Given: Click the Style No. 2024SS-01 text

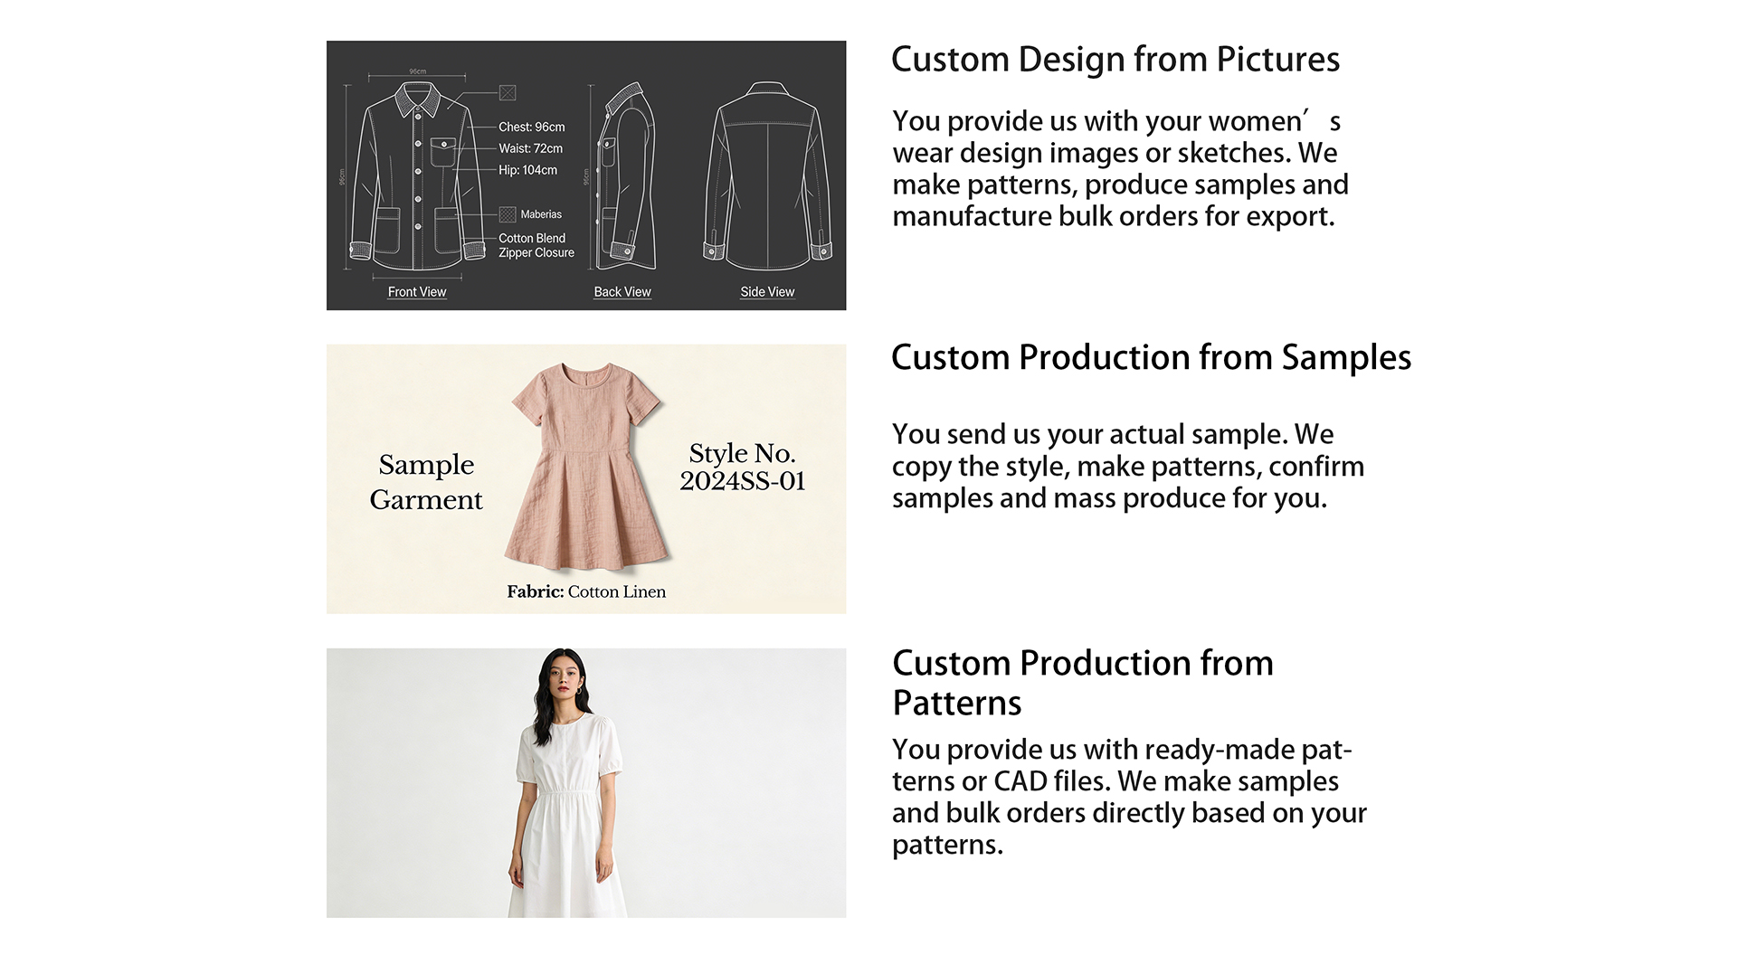Looking at the screenshot, I should [x=743, y=467].
